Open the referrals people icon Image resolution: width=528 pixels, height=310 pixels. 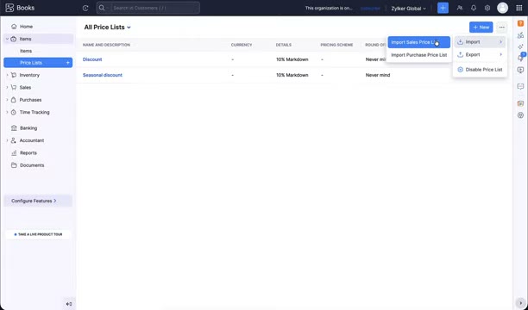460,8
